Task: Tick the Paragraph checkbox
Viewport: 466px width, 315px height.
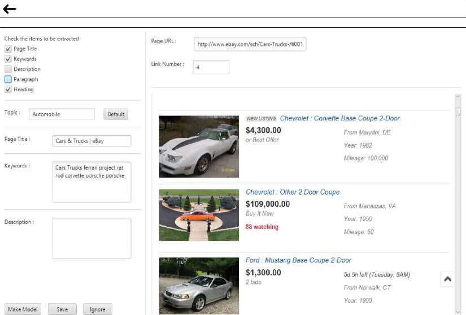Action: click(x=8, y=79)
